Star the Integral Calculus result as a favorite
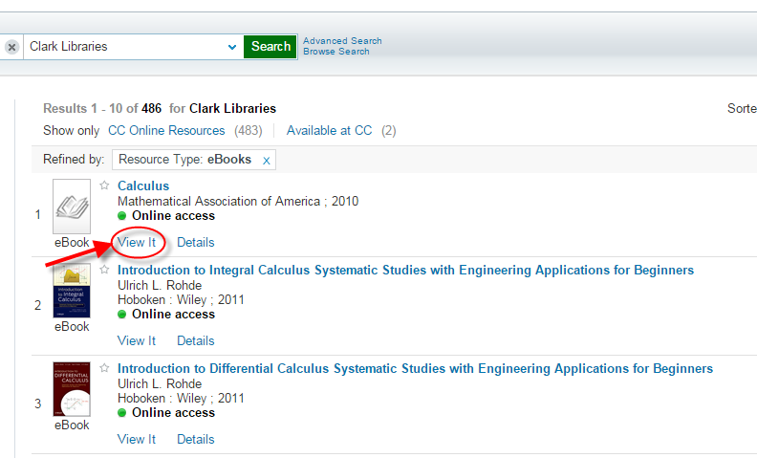The width and height of the screenshot is (757, 458). tap(104, 270)
